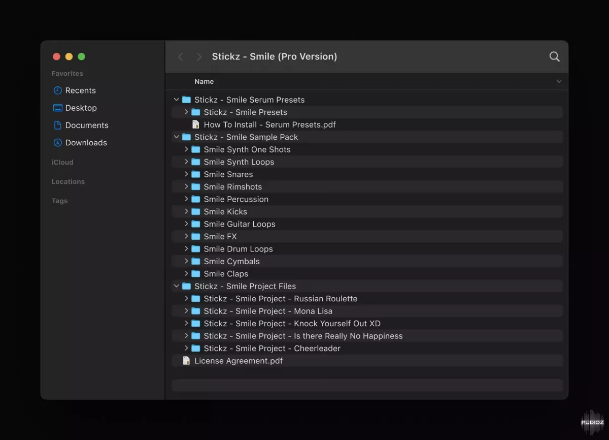Click folder icon of Smile Drum Loops
The height and width of the screenshot is (440, 609).
[196, 249]
